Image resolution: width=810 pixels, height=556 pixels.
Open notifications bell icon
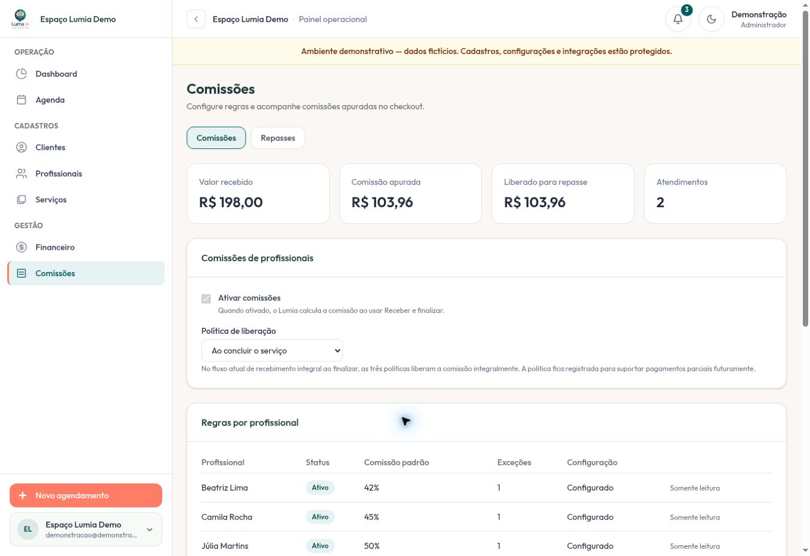[678, 19]
